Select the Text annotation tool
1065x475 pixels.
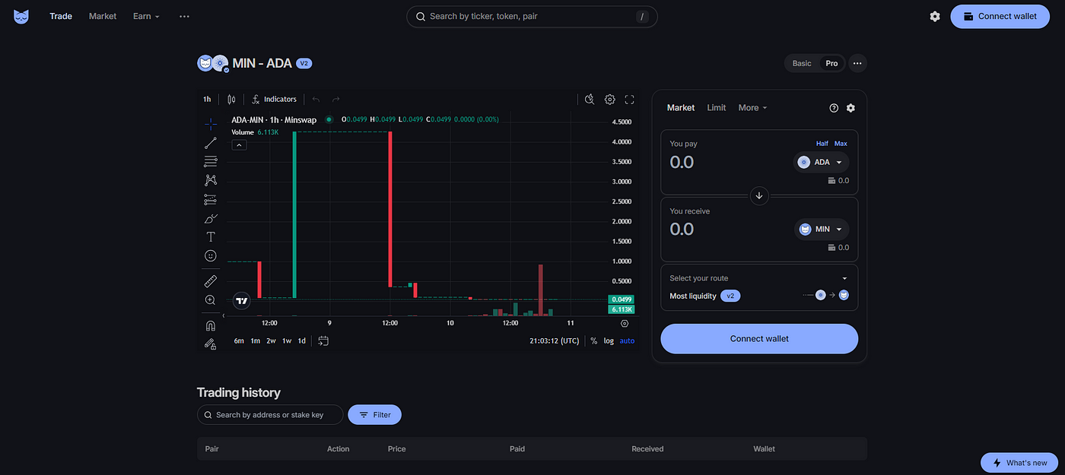click(211, 237)
